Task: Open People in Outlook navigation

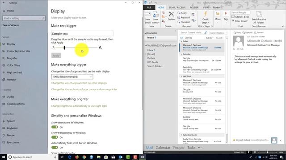Action: [x=179, y=148]
